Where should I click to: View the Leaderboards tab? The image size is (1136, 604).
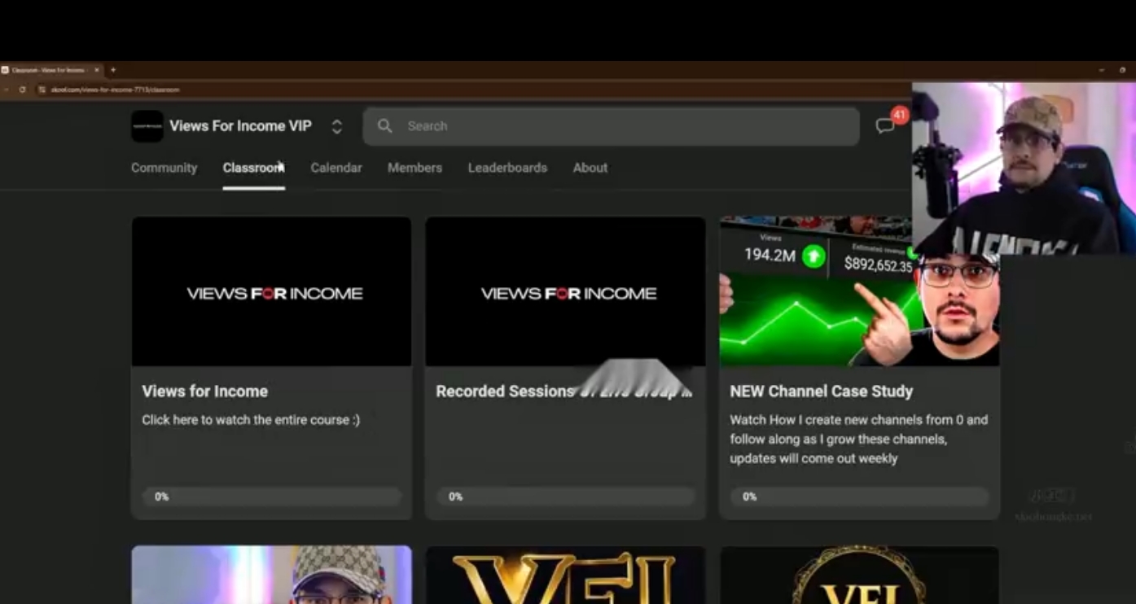pyautogui.click(x=507, y=168)
